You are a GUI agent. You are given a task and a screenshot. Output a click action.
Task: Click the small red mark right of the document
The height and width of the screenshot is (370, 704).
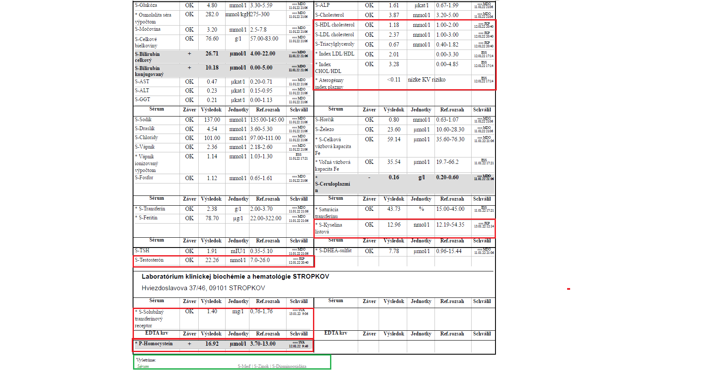point(568,289)
